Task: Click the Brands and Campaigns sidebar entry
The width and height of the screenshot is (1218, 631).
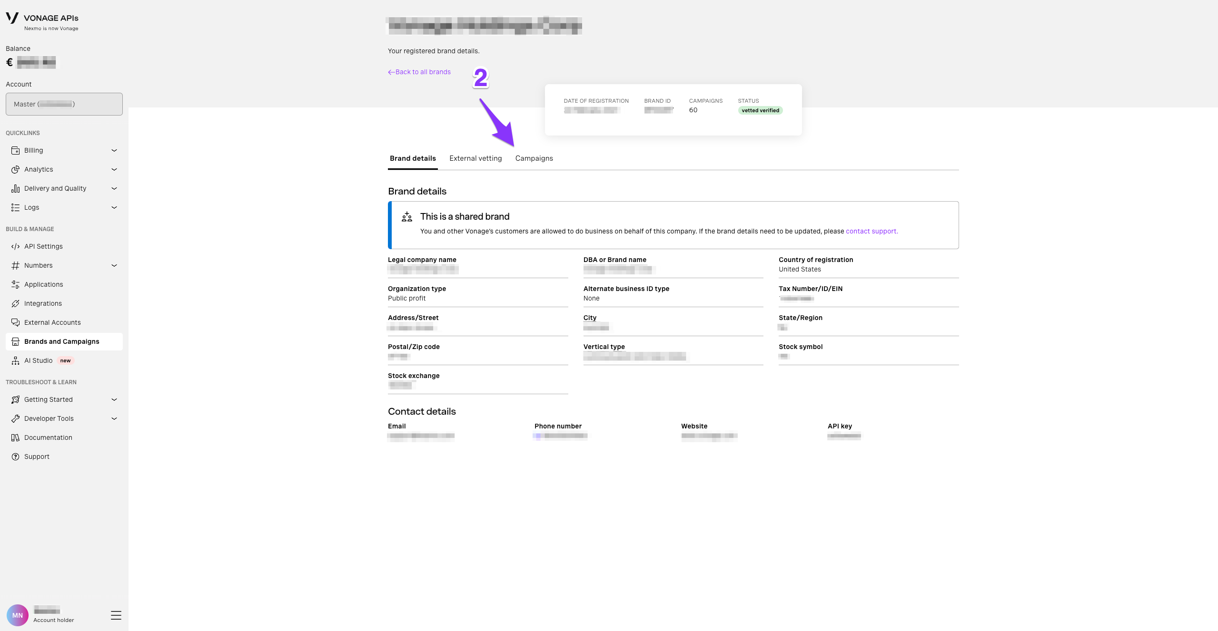Action: pos(61,341)
